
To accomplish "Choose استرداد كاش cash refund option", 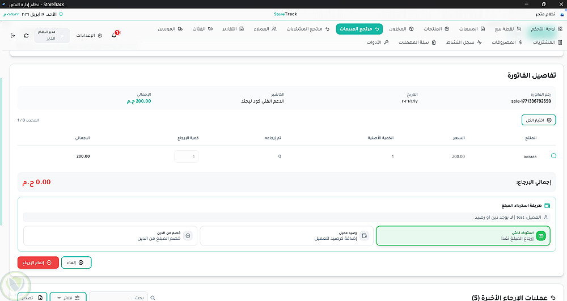I will click(463, 236).
